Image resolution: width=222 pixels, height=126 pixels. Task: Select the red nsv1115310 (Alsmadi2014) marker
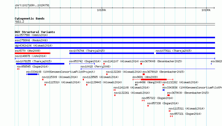point(45,85)
